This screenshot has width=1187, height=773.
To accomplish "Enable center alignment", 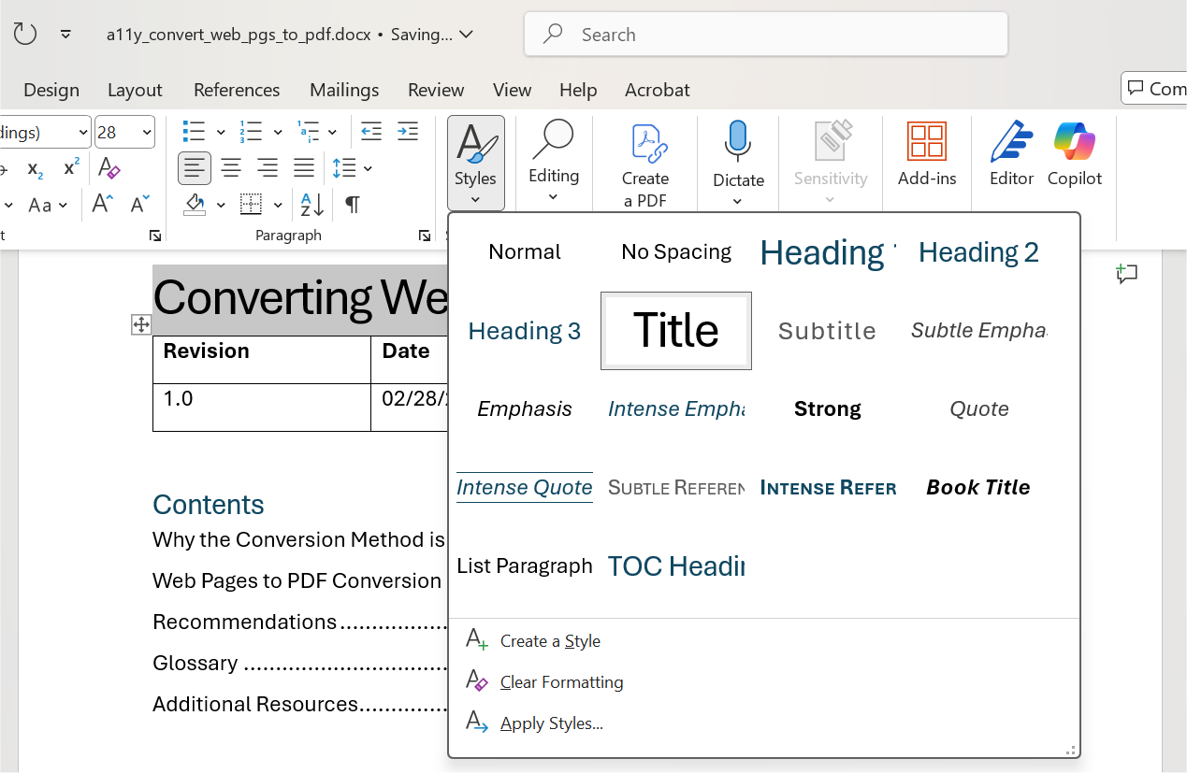I will coord(231,169).
